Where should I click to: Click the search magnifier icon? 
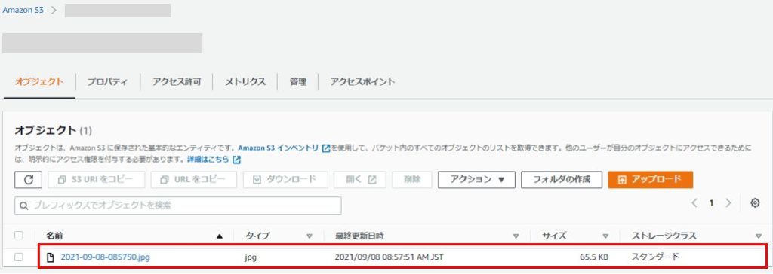click(23, 205)
